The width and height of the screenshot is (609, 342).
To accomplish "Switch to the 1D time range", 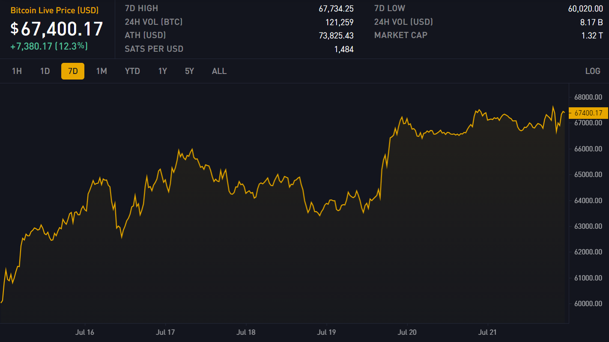I will coord(45,71).
